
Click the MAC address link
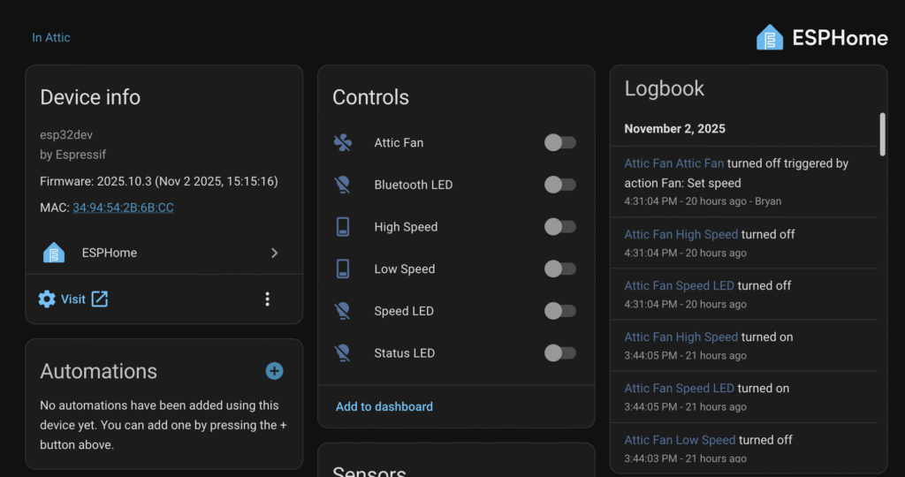pyautogui.click(x=123, y=208)
